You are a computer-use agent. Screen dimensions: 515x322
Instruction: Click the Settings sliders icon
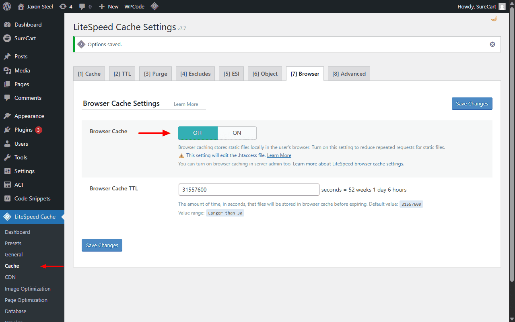[7, 171]
